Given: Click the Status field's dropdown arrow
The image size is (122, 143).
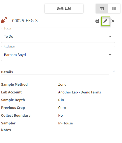Looking at the screenshot, I should tap(110, 36).
